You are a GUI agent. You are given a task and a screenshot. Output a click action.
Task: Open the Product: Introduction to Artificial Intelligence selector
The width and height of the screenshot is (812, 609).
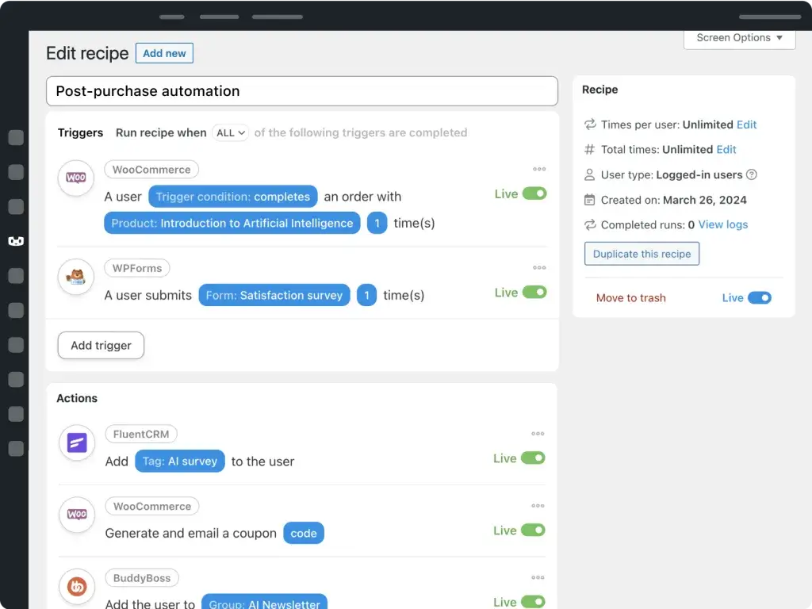(232, 223)
